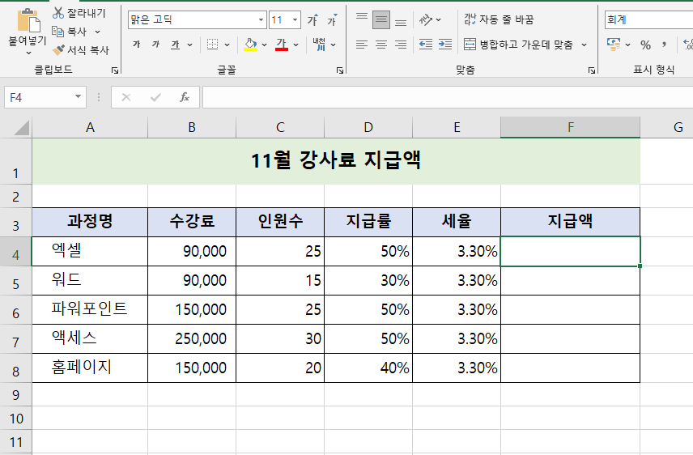693x455 pixels.
Task: Open borders dropdown arrow
Action: coord(227,45)
